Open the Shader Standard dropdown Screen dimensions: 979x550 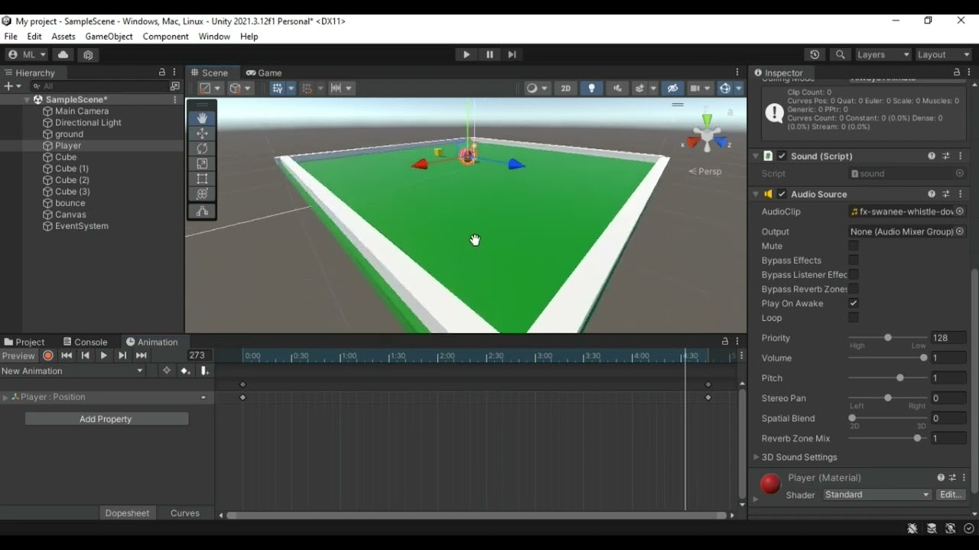[877, 495]
